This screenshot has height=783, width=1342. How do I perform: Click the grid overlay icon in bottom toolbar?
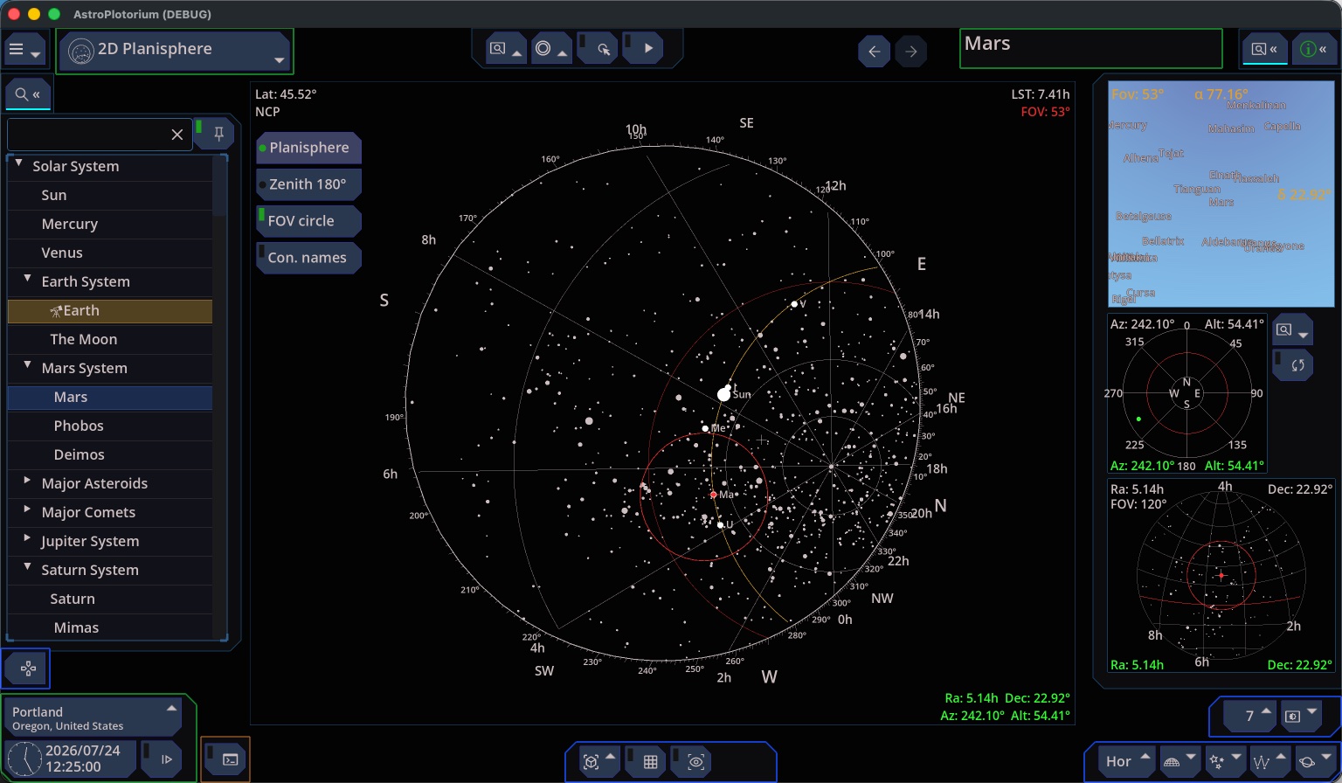(x=650, y=762)
